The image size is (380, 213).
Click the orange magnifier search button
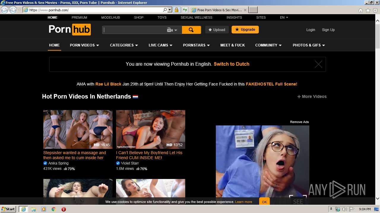point(191,30)
